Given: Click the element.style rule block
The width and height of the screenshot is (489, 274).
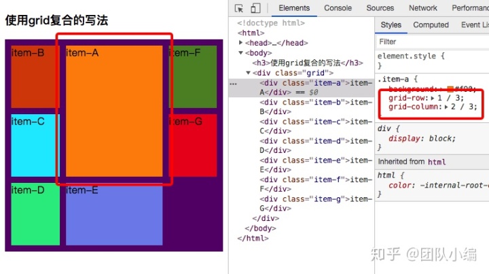Looking at the screenshot, I should 432,61.
